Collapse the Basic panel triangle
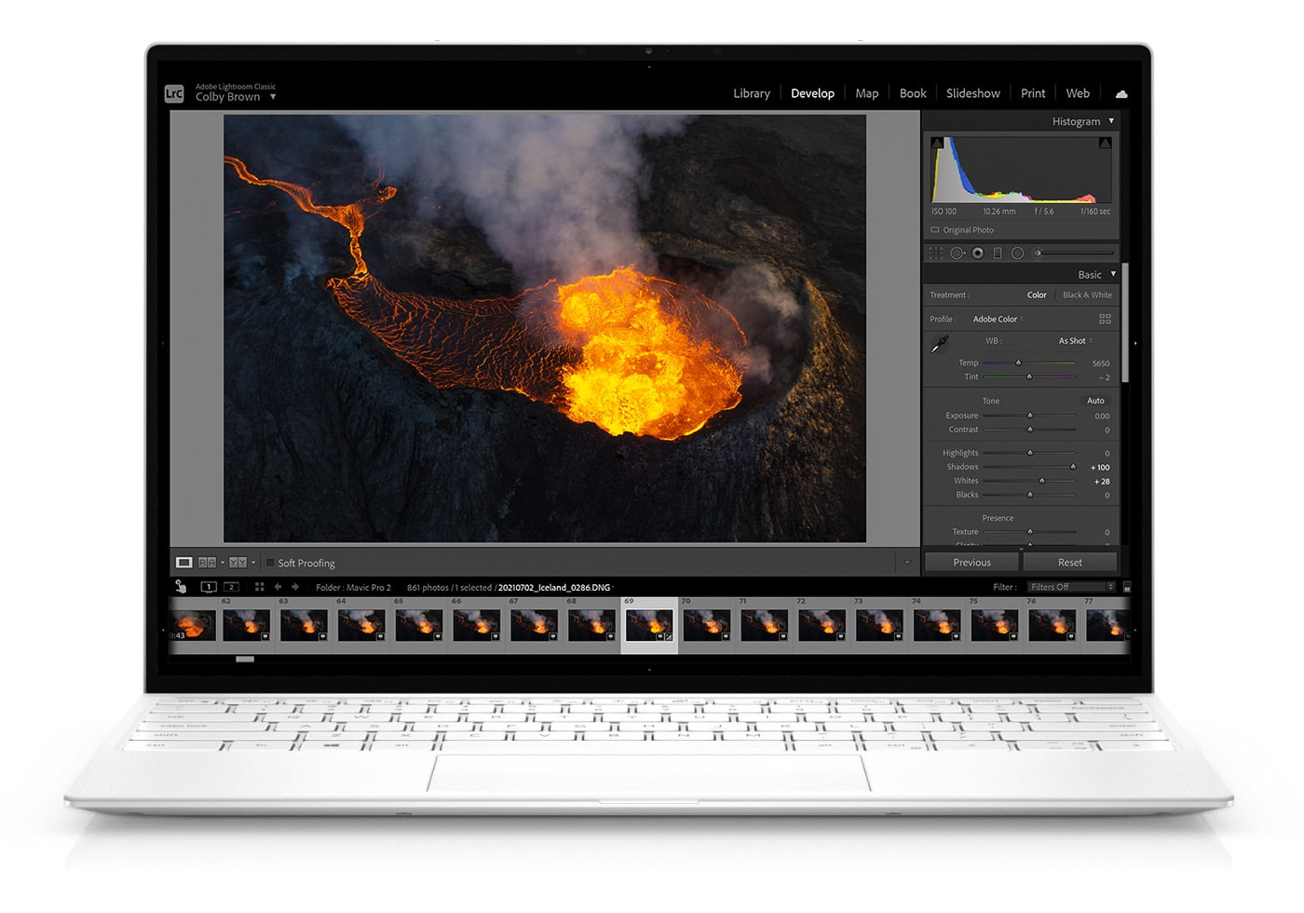Screen dimensions: 1304x913 click(1113, 274)
